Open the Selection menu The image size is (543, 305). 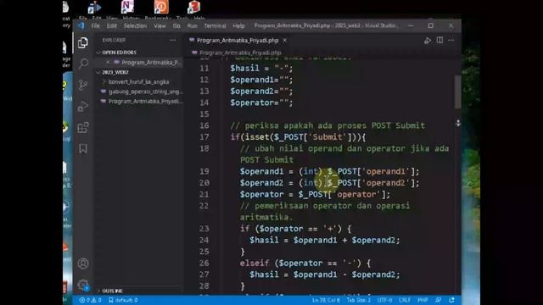(135, 26)
